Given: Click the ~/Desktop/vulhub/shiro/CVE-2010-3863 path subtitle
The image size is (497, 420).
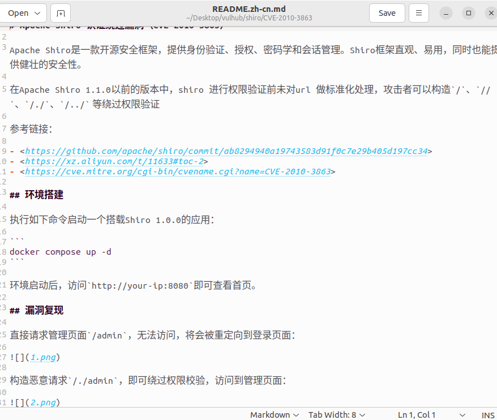Looking at the screenshot, I should pos(249,18).
